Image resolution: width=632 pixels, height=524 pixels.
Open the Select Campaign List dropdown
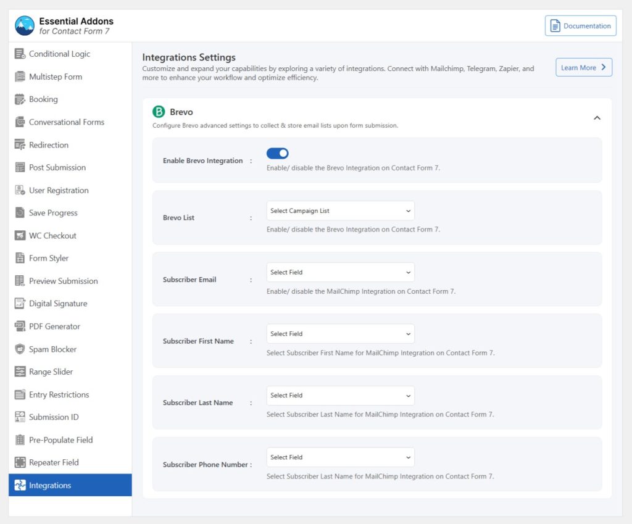[340, 211]
